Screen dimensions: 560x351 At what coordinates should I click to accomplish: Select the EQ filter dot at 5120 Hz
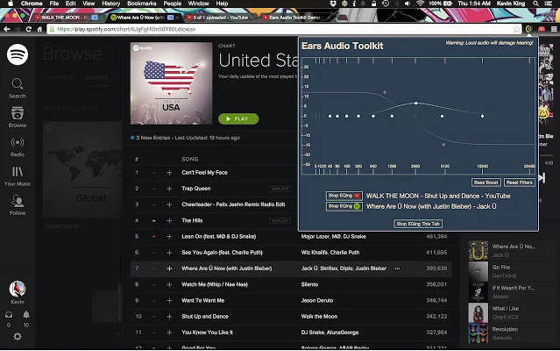pos(443,116)
